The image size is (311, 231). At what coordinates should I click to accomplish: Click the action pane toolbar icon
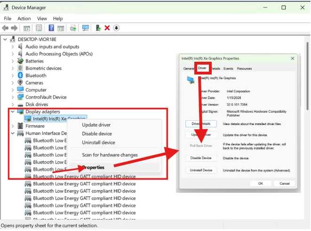click(x=61, y=28)
